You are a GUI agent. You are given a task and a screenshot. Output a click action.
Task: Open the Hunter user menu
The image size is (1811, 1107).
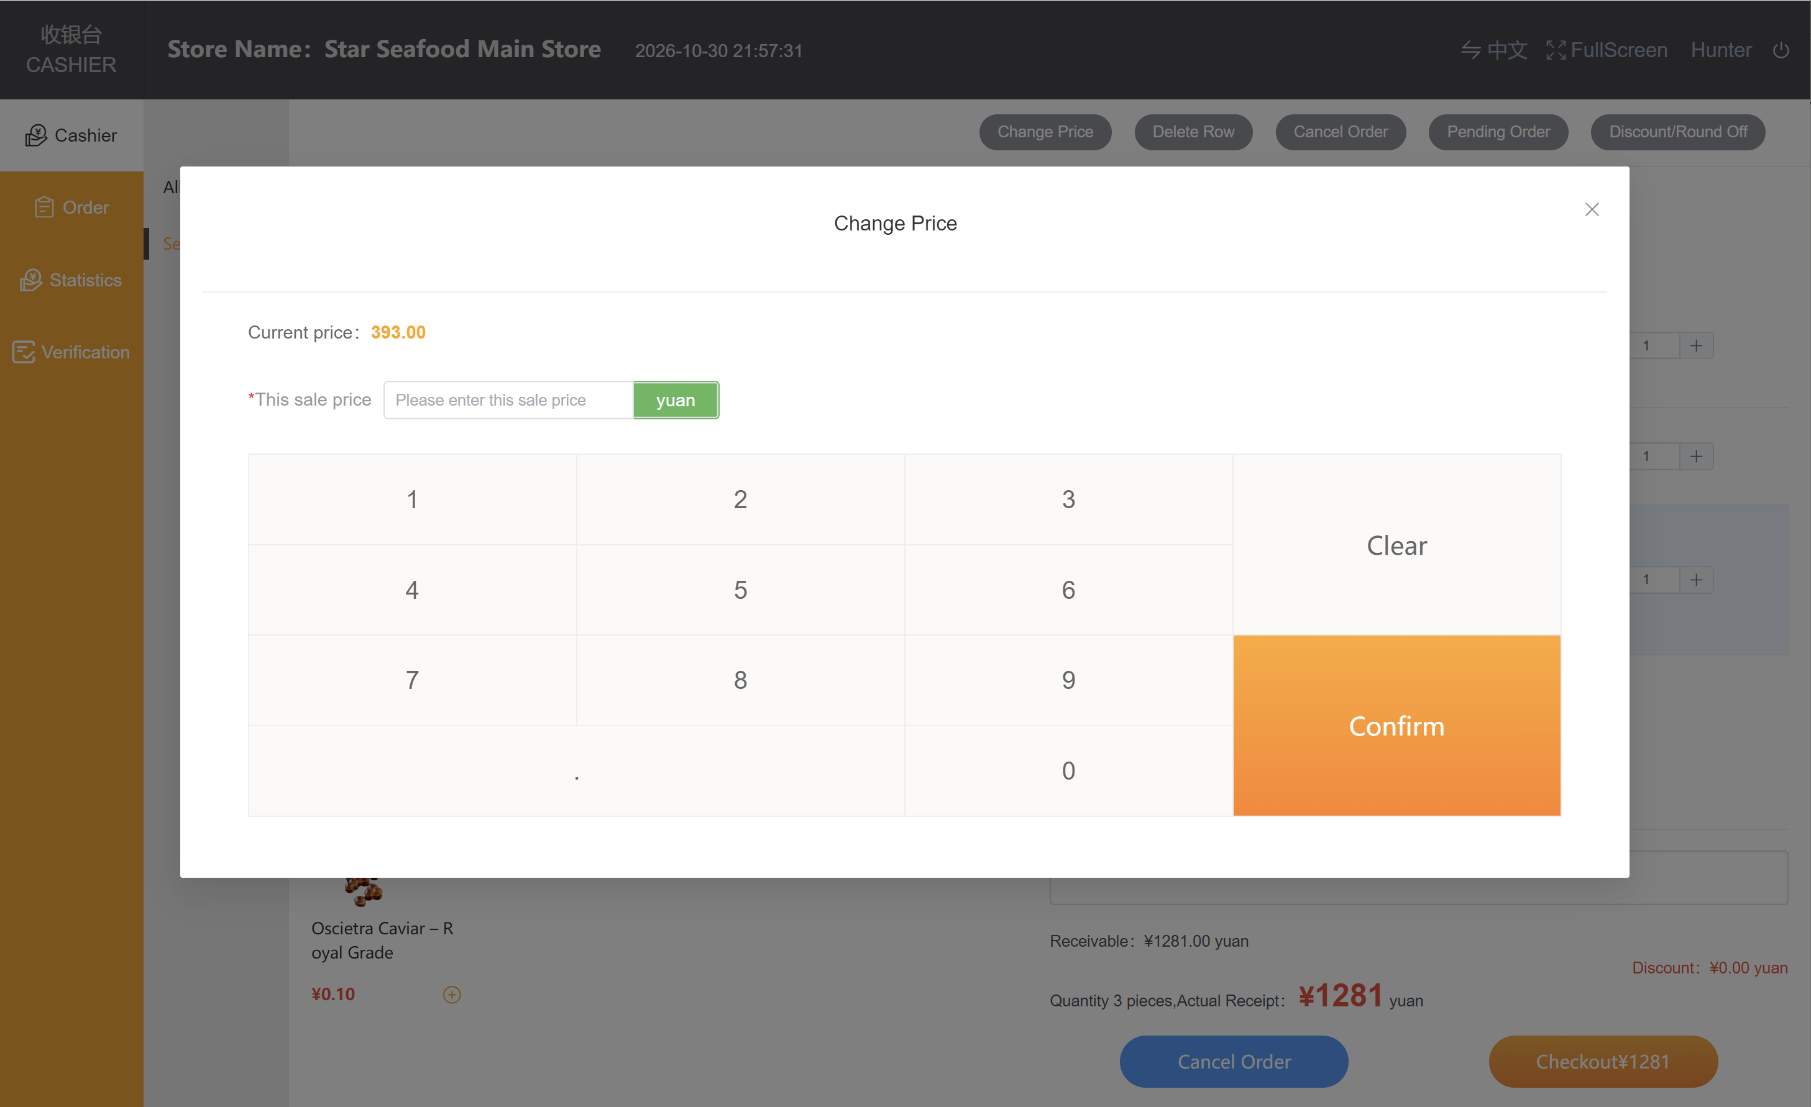pos(1721,50)
